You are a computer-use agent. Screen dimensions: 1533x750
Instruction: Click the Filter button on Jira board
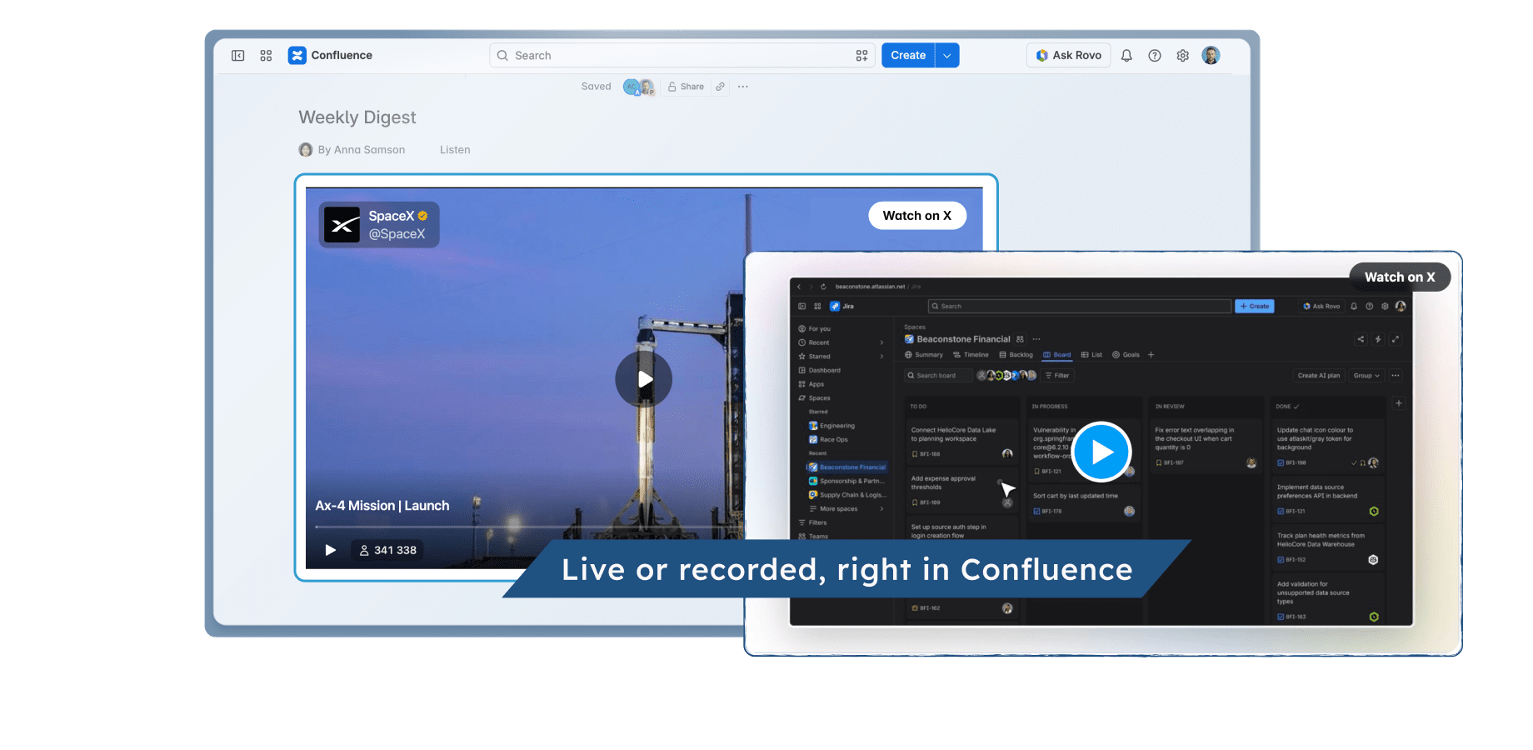[x=1057, y=376]
